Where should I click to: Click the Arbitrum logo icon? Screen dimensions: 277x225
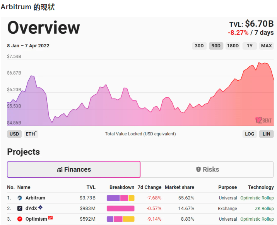tap(20, 198)
